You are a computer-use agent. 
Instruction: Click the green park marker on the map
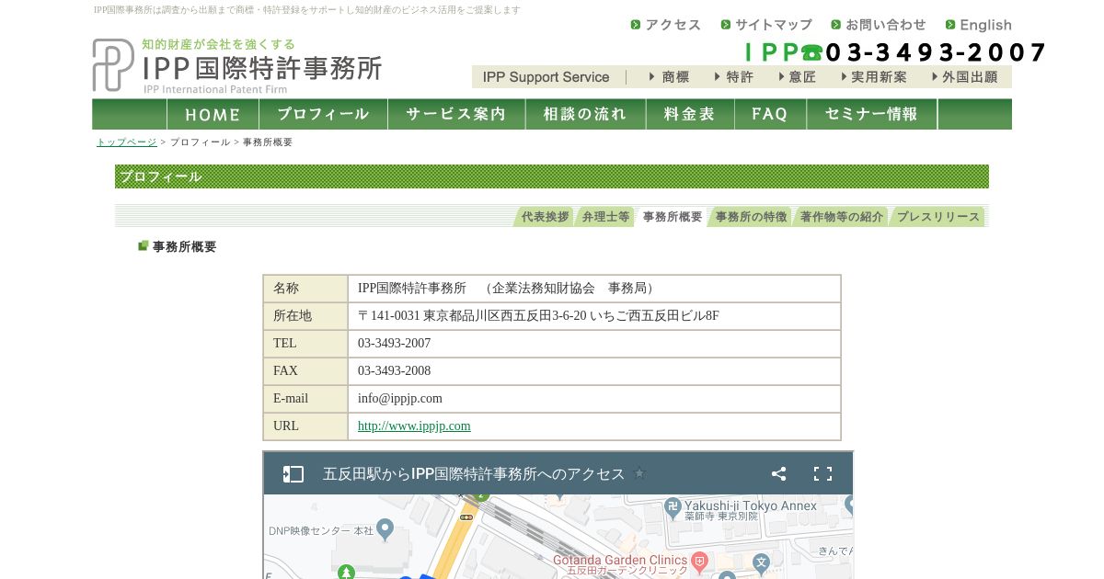point(346,573)
